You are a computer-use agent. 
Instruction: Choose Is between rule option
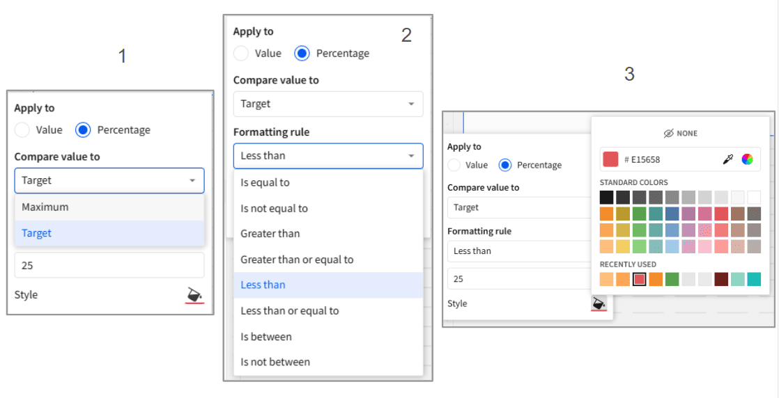[x=266, y=337]
